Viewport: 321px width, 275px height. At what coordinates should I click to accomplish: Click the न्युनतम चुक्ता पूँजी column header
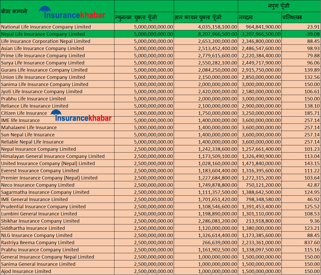click(136, 17)
